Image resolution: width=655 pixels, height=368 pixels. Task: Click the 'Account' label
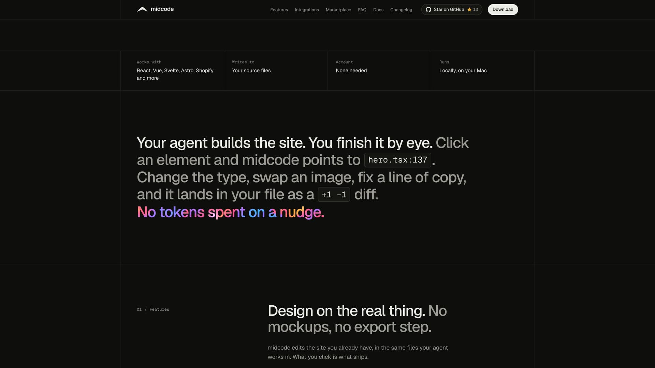coord(344,62)
